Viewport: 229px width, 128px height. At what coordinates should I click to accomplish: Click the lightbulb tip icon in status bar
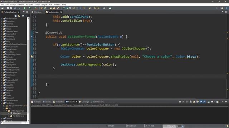[227, 126]
